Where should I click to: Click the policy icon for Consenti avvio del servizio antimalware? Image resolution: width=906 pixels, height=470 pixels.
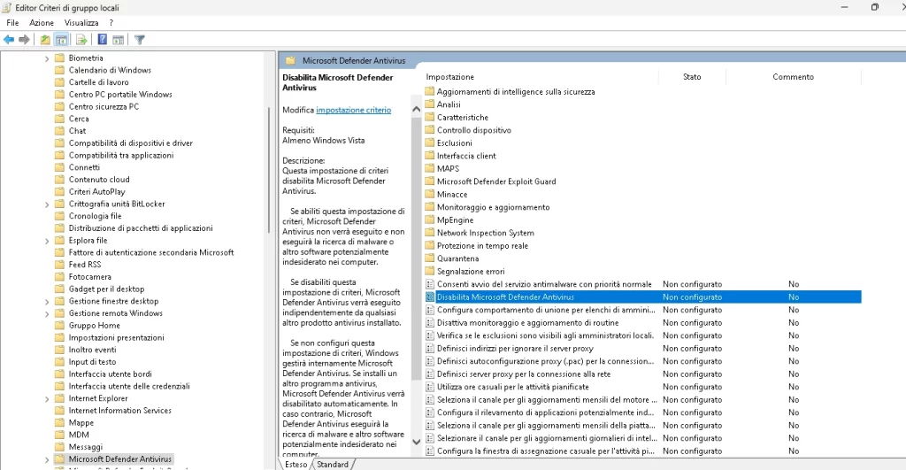429,284
